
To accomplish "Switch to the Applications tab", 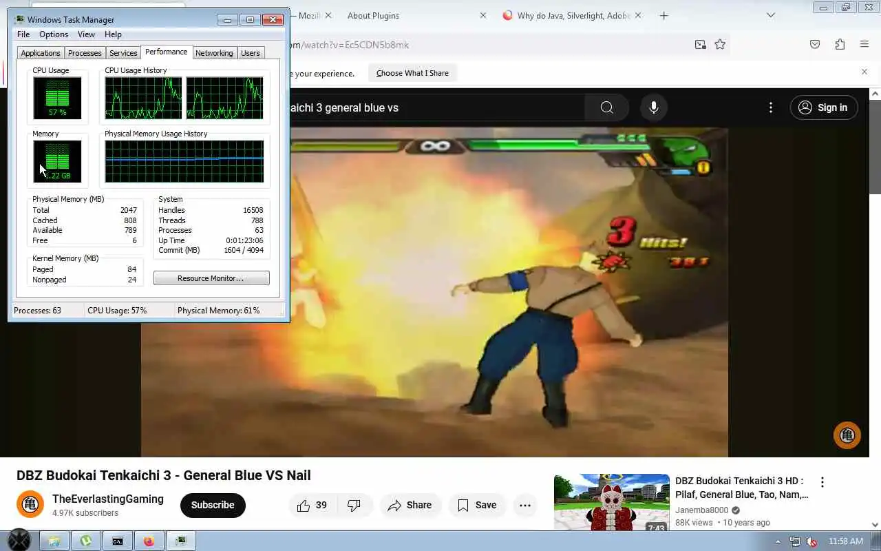I will click(41, 53).
